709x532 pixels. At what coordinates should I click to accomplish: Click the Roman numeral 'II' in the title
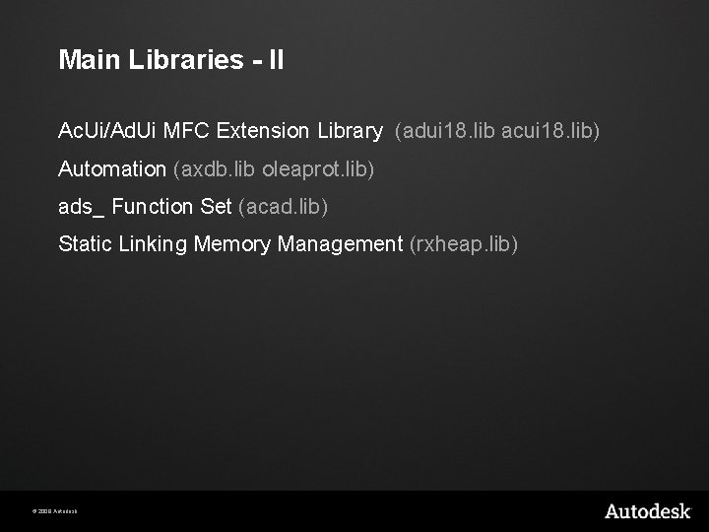(x=277, y=59)
